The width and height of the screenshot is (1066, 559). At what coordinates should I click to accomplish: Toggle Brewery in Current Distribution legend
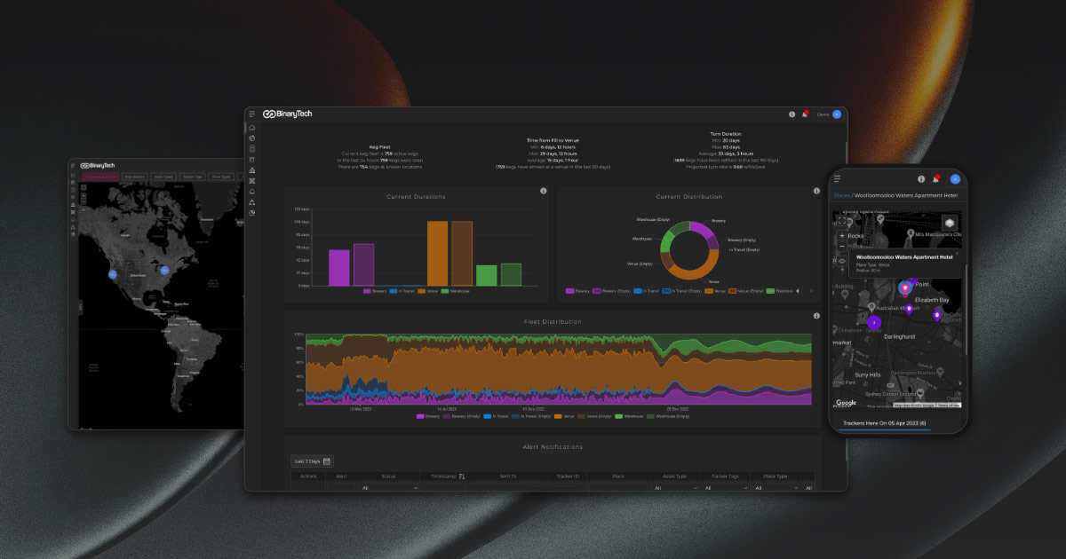point(578,291)
